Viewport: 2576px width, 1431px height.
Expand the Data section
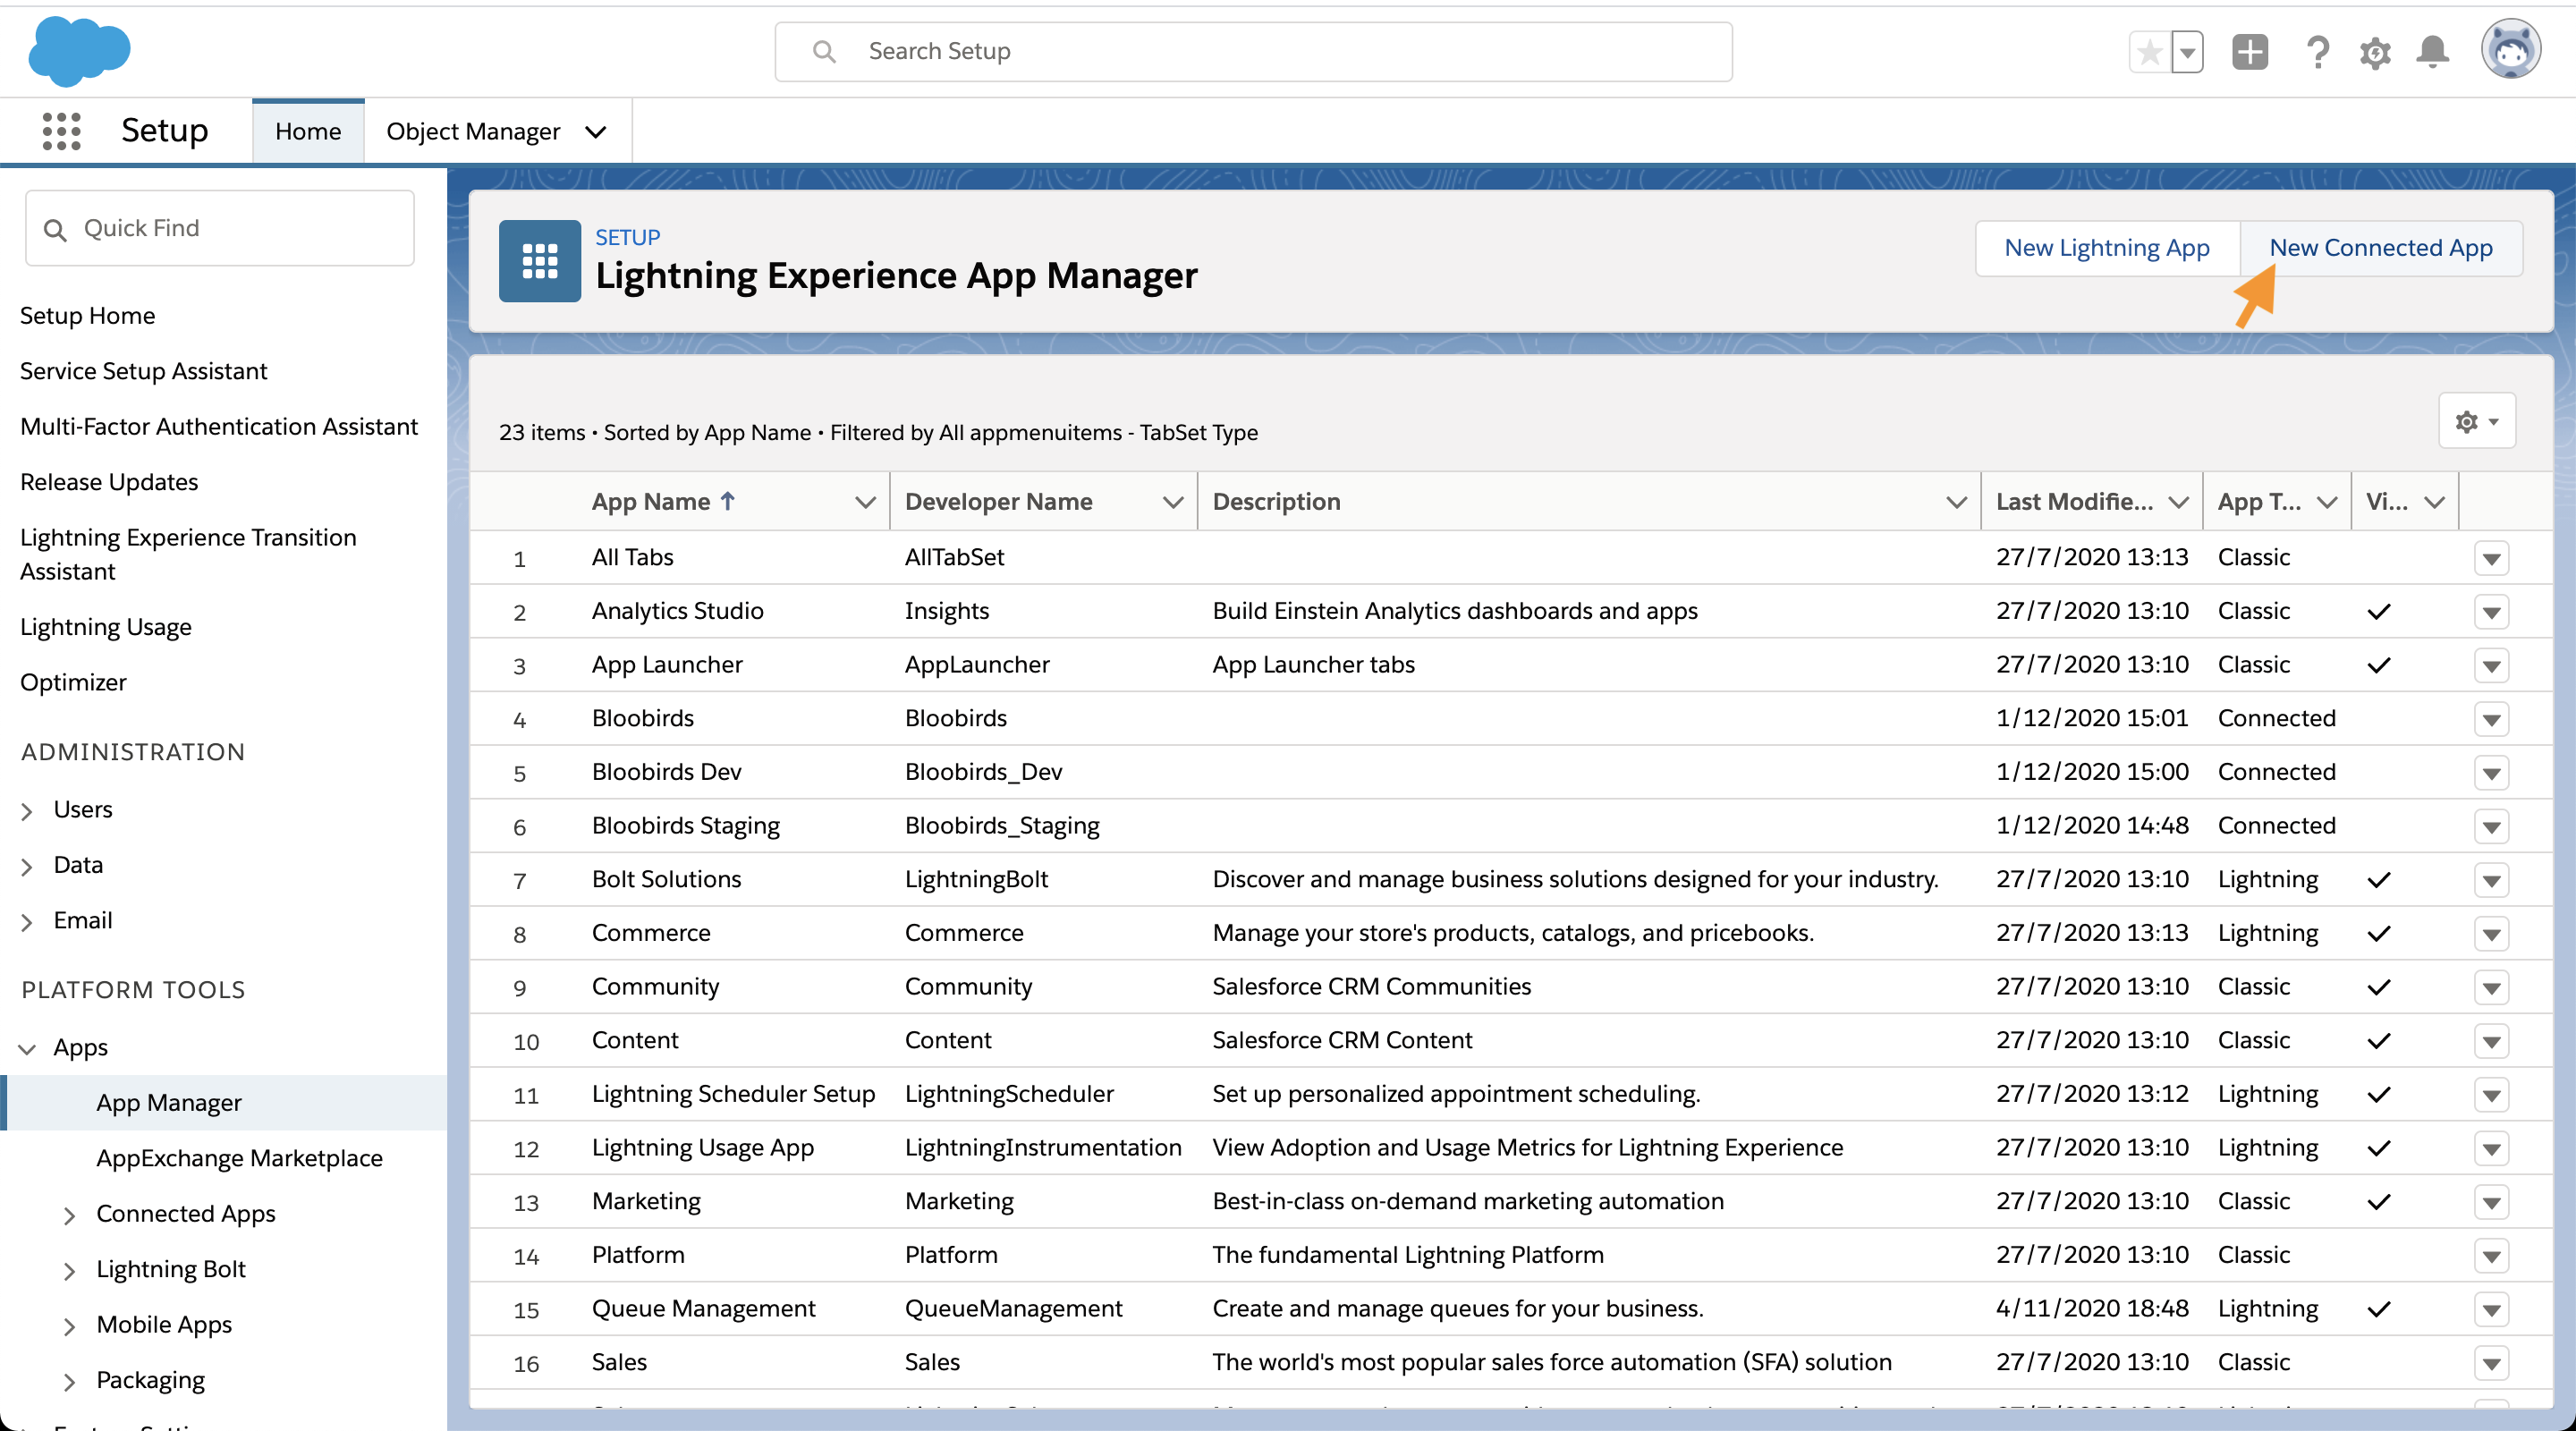click(x=27, y=867)
